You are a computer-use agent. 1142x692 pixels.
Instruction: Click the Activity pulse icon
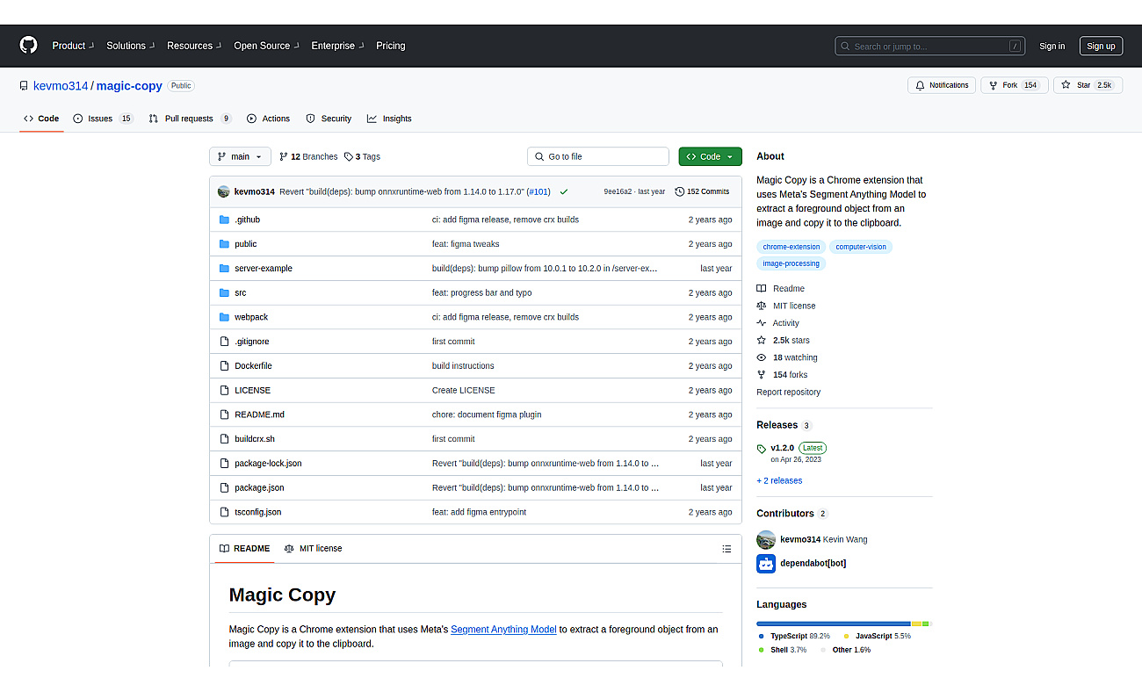[x=762, y=323]
